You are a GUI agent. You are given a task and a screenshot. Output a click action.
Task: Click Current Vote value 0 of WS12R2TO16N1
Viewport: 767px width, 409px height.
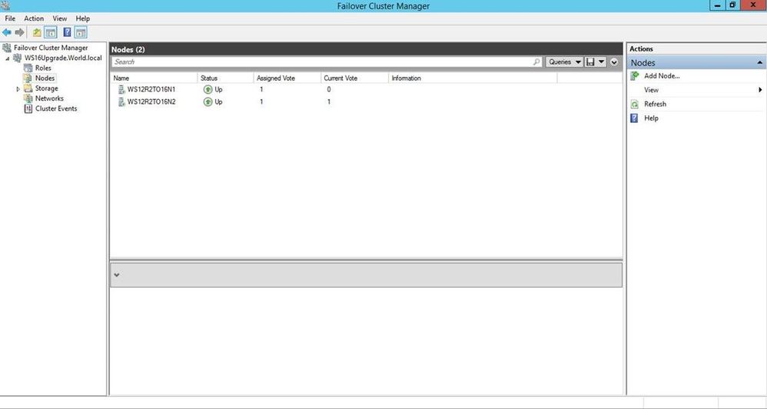329,89
